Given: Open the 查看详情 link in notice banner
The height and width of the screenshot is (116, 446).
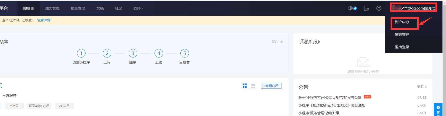Looking at the screenshot, I should coord(44,20).
